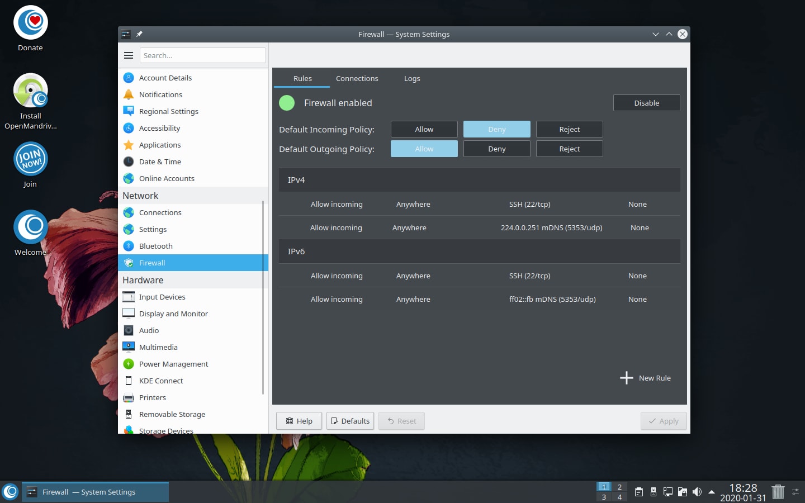Image resolution: width=805 pixels, height=503 pixels.
Task: Open Install OpenMandriva desktop icon
Action: [31, 91]
